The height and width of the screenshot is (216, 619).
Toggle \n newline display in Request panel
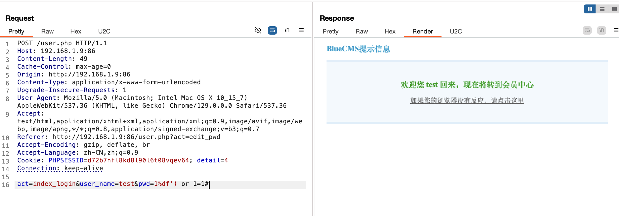tap(287, 30)
